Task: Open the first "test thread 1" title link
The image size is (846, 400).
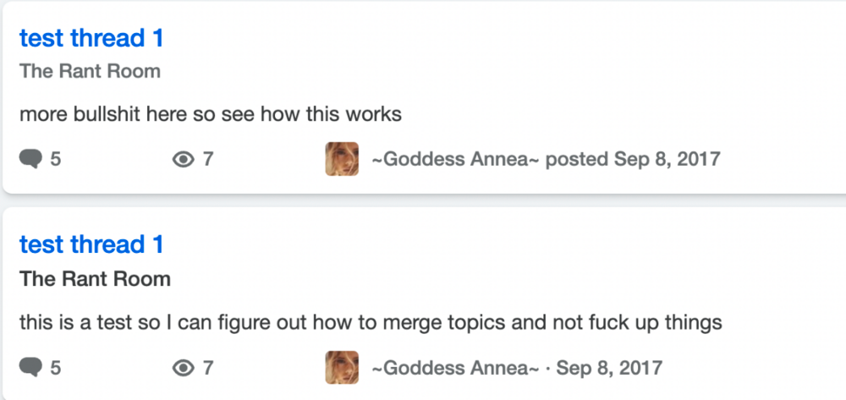Action: (x=91, y=38)
